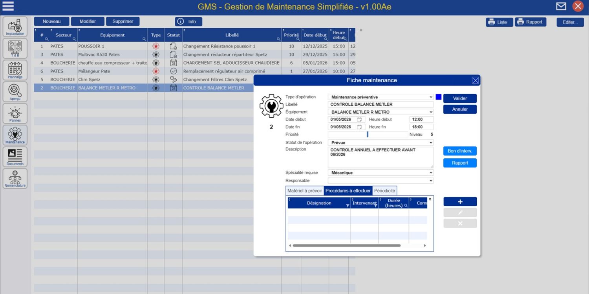Click the mail envelope icon
This screenshot has height=294, width=589.
[561, 6]
